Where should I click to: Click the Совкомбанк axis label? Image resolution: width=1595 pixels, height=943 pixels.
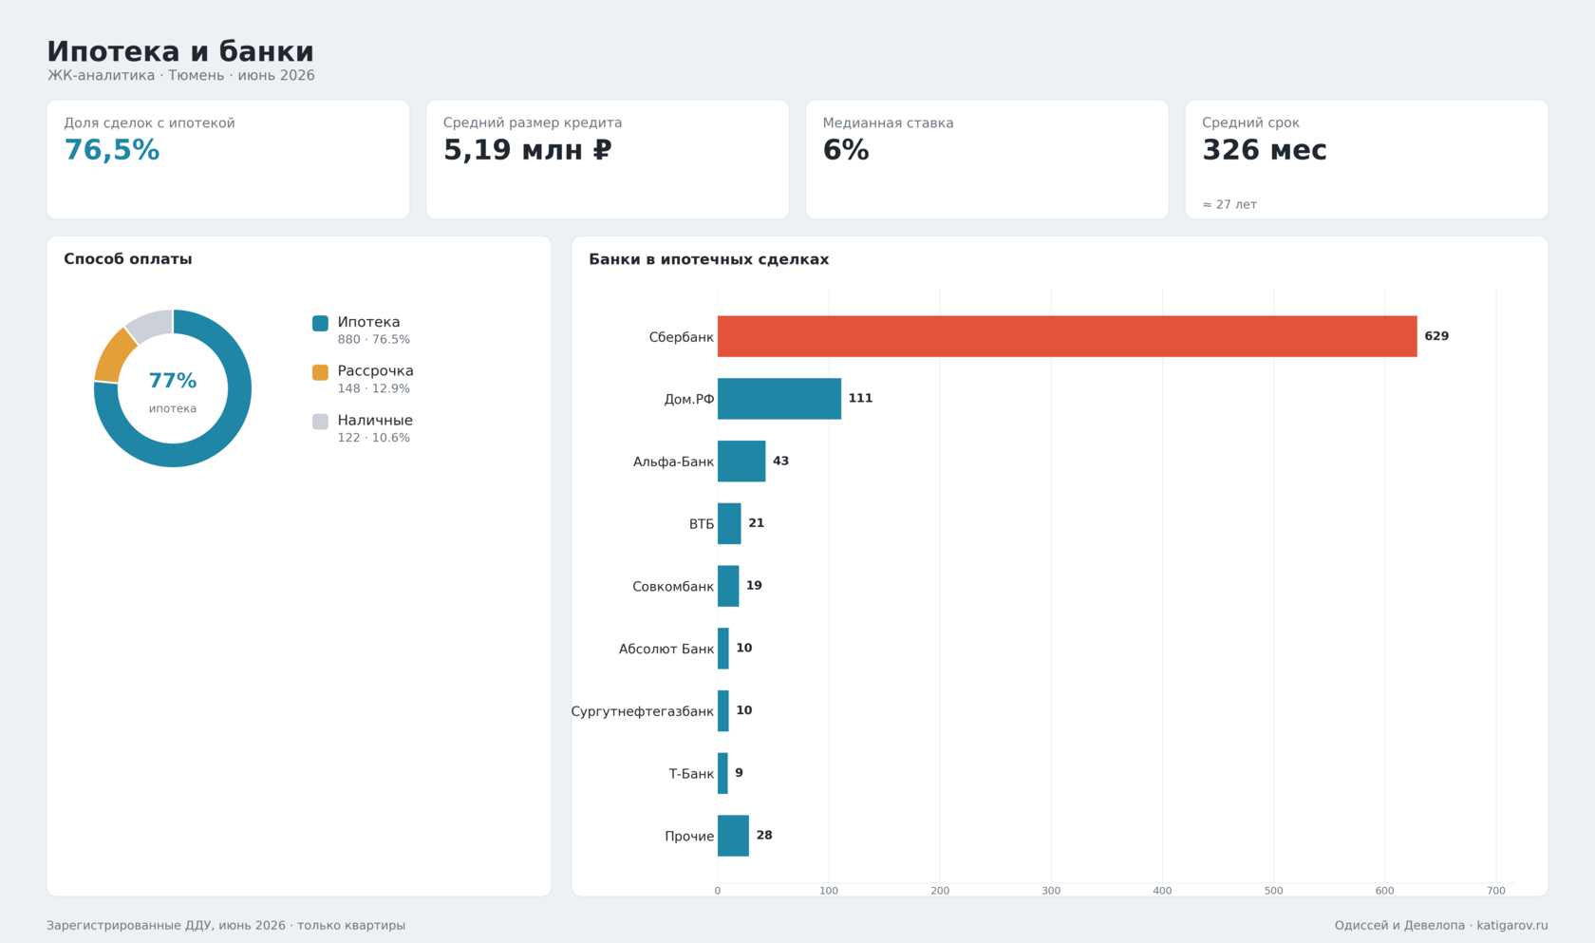[x=673, y=587]
